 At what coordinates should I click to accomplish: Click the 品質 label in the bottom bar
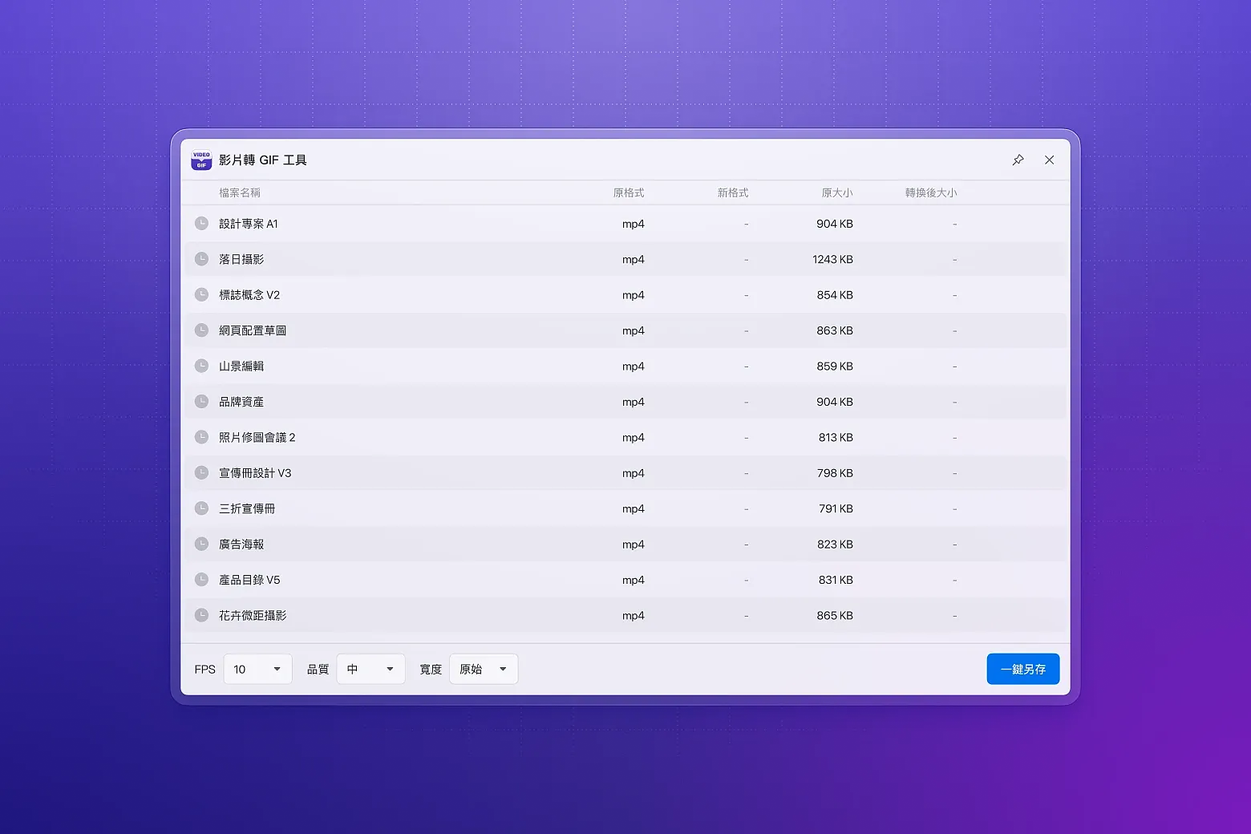[x=318, y=669]
